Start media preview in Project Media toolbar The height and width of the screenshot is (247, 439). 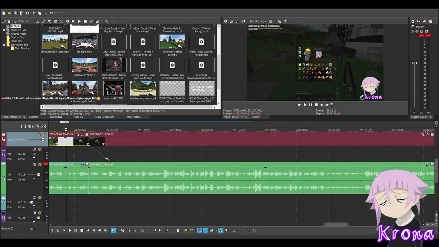[x=79, y=21]
